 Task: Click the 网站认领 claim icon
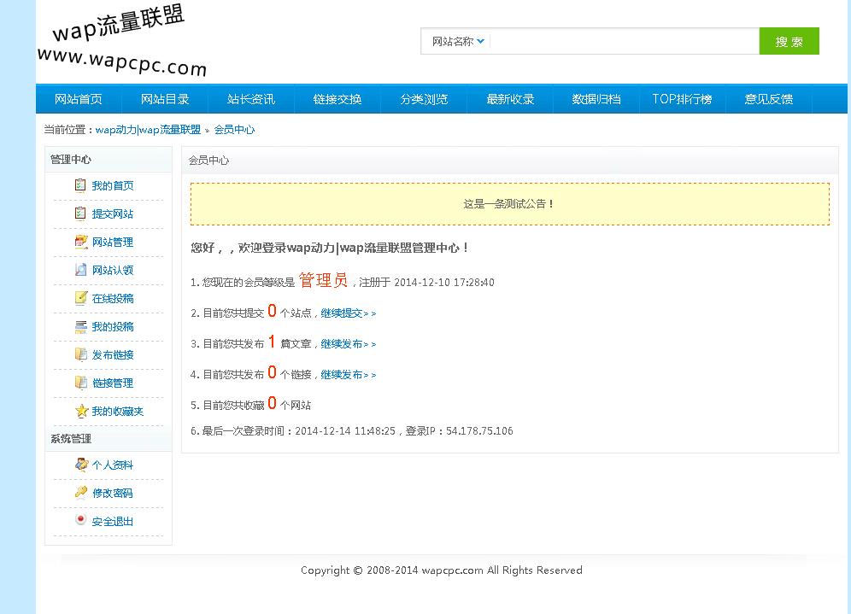click(80, 270)
